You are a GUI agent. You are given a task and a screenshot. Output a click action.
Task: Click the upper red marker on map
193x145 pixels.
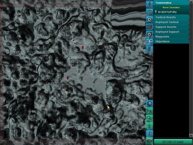[x=83, y=47]
